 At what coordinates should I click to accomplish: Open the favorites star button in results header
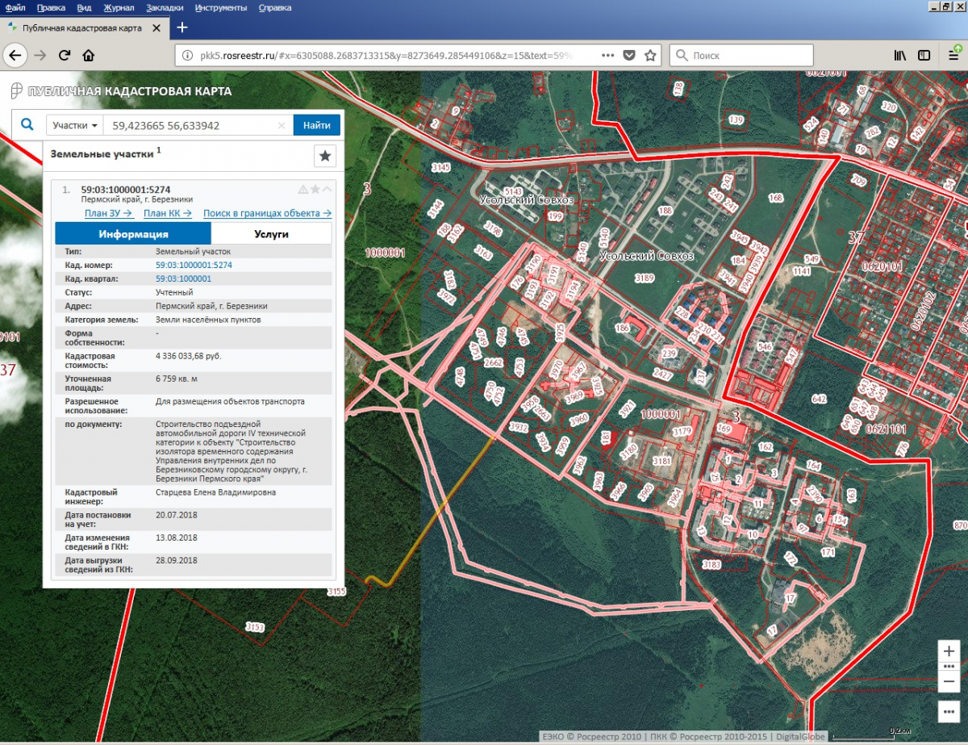(x=324, y=156)
